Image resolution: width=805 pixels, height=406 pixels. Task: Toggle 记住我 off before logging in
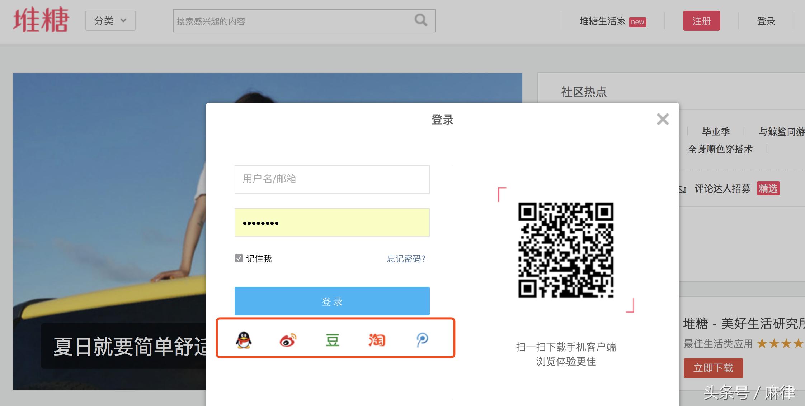click(x=239, y=258)
